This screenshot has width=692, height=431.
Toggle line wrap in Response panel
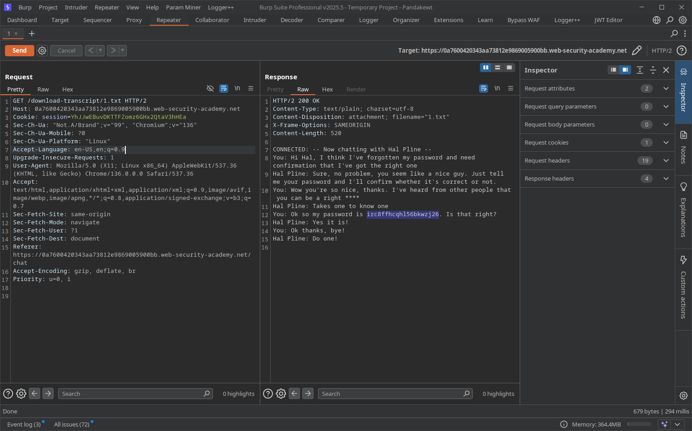483,89
